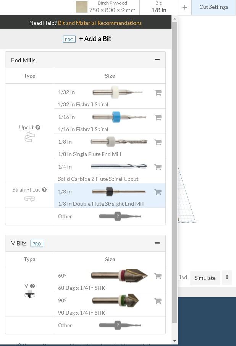Select the 1/8 in Double Flute Straight End Mill
The image size is (236, 346).
(x=110, y=195)
